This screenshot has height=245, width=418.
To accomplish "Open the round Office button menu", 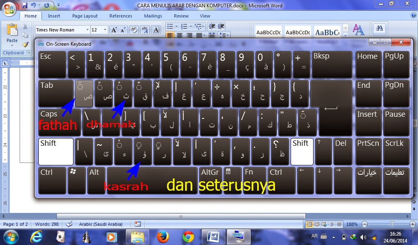I will (x=9, y=9).
